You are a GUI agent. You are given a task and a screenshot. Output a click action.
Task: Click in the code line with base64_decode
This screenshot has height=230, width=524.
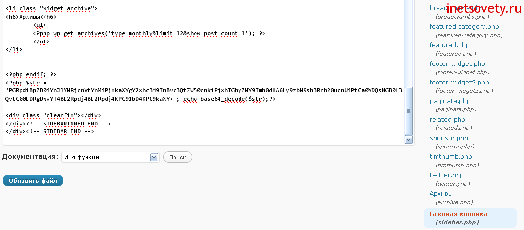click(x=140, y=99)
